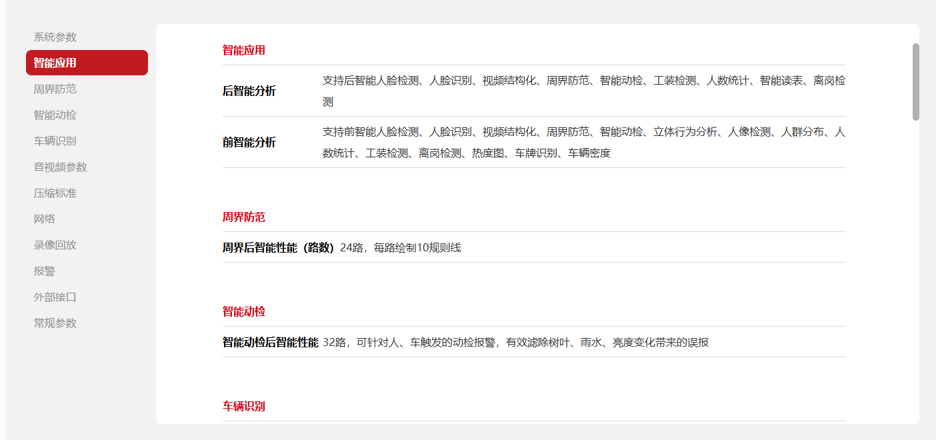Click the 前智能分析 row label
Image resolution: width=936 pixels, height=440 pixels.
(x=249, y=143)
